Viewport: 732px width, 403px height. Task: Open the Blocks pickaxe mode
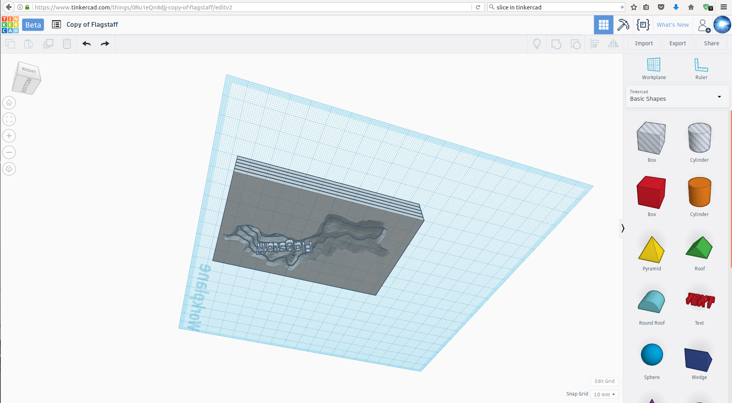[623, 25]
